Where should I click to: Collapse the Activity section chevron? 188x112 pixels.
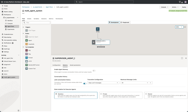coord(19,55)
